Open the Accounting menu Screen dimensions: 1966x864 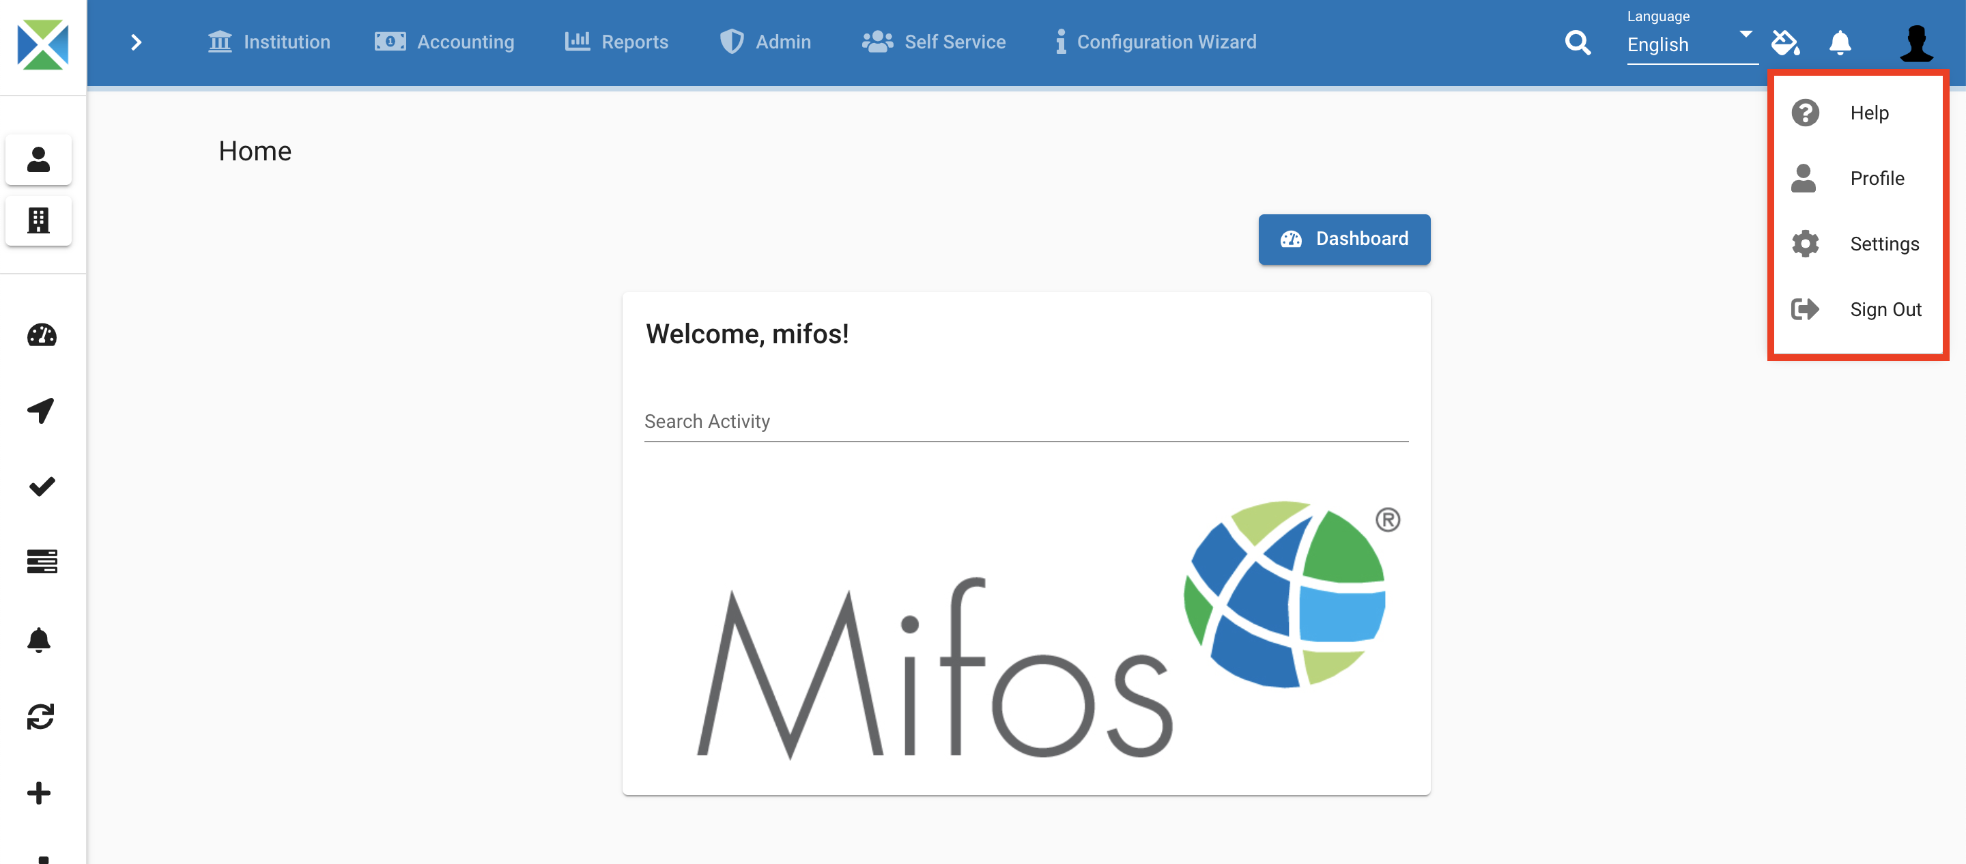click(x=444, y=42)
